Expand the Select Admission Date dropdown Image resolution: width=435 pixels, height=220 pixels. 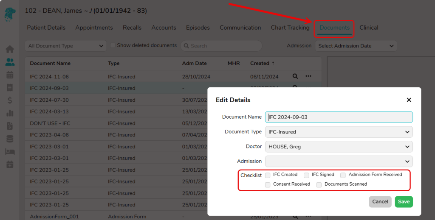[356, 46]
